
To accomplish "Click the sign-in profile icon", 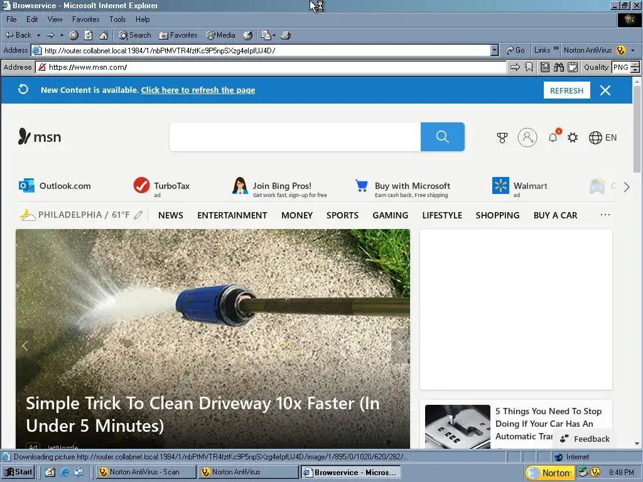I will pos(527,137).
